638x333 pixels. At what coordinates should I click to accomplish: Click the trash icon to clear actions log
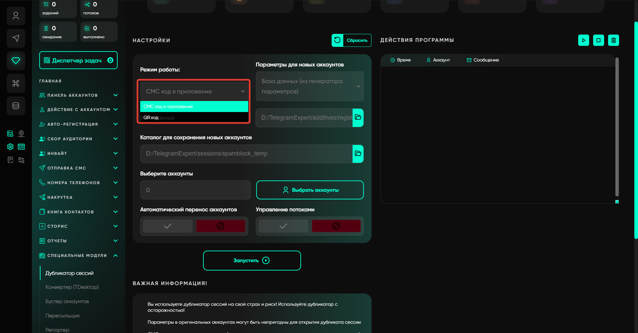pyautogui.click(x=613, y=40)
